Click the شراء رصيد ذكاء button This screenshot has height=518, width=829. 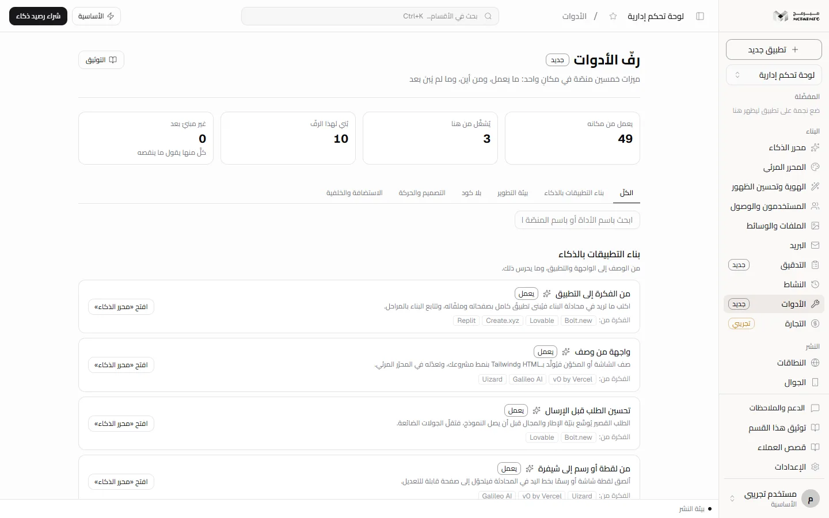point(38,16)
